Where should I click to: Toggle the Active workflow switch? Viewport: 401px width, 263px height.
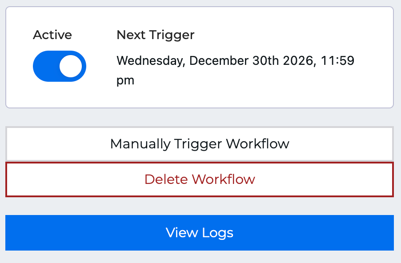(x=59, y=66)
